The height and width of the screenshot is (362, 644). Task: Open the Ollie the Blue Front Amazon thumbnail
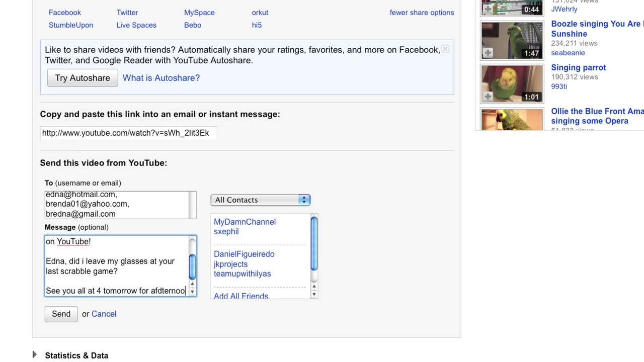click(512, 120)
